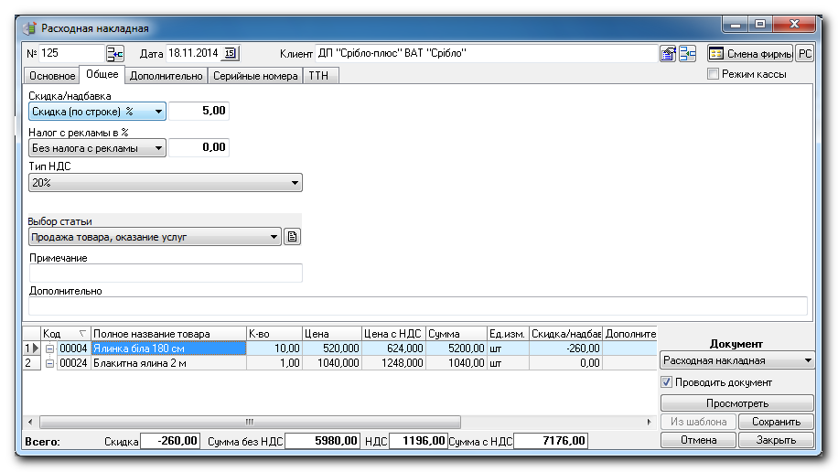Open the Без налога с рекламы dropdown
Image resolution: width=838 pixels, height=472 pixels.
coord(97,148)
